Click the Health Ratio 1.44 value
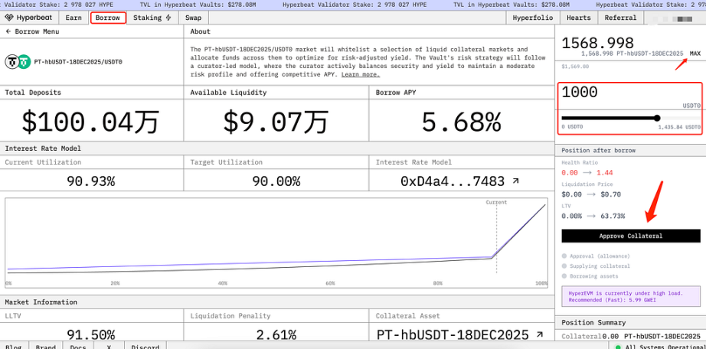Screen dimensions: 706x349 pos(604,173)
